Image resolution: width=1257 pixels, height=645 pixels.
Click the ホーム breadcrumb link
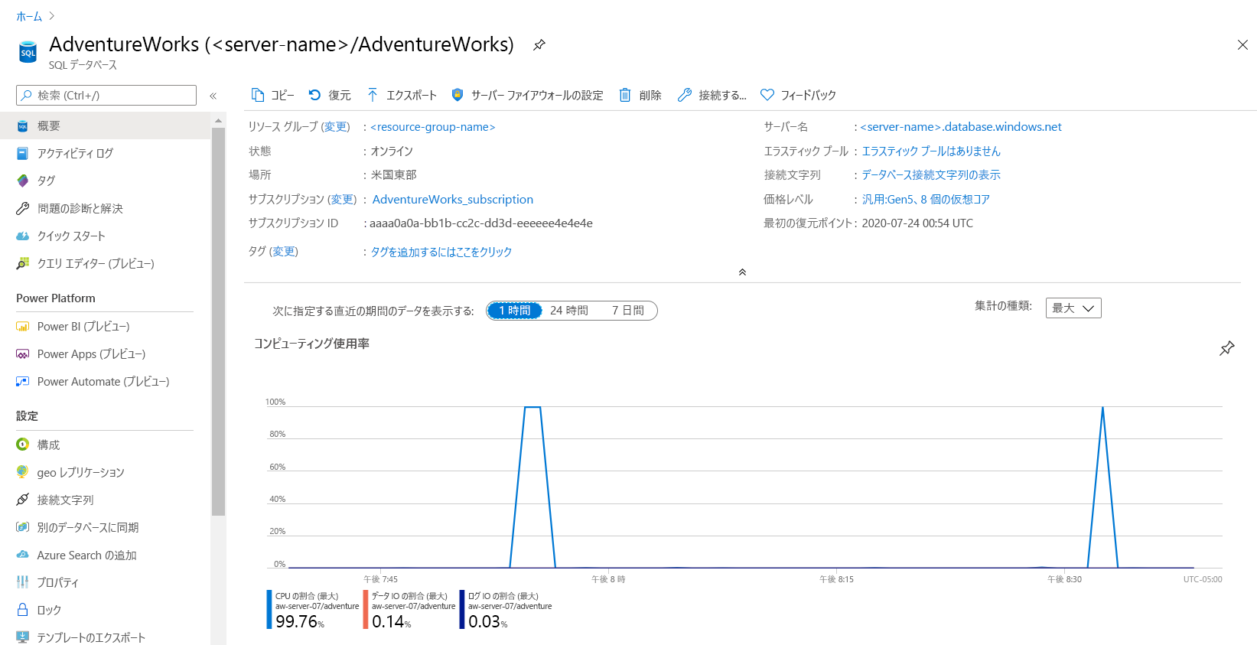tap(29, 16)
